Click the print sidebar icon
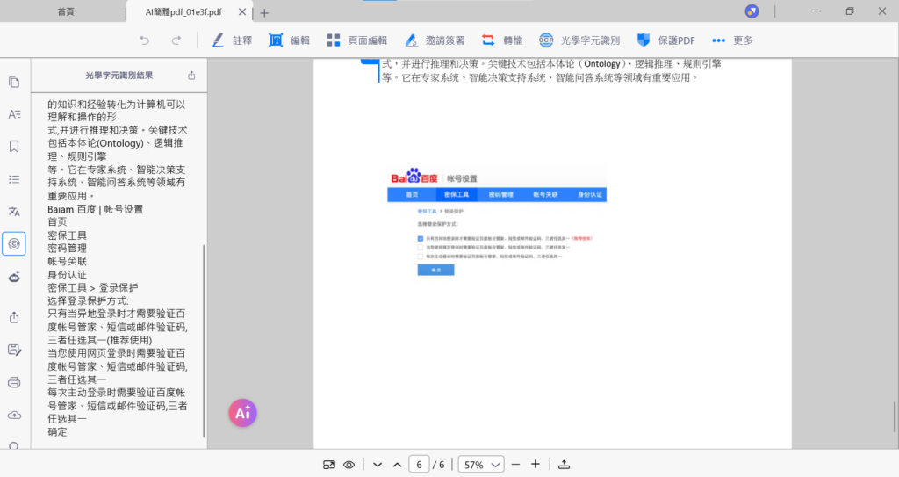 (x=14, y=382)
